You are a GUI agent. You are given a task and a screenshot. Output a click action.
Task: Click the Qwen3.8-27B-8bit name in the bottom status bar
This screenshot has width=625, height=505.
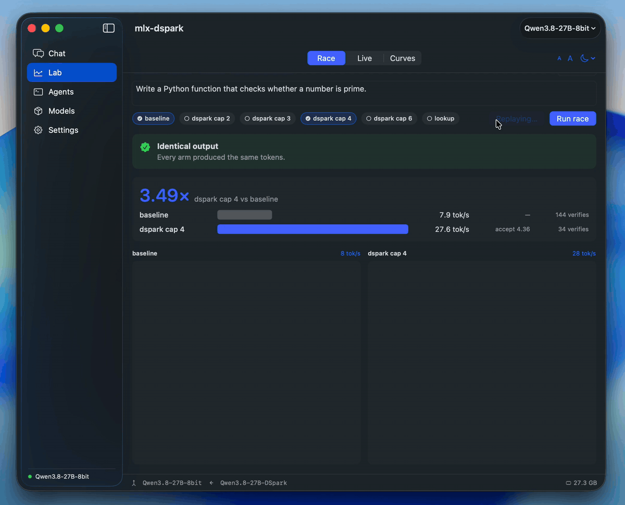172,483
